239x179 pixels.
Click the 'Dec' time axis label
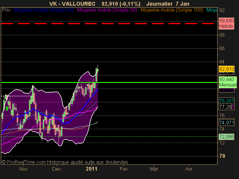coord(56,169)
